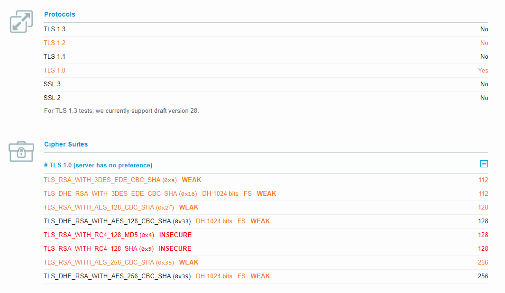This screenshot has width=505, height=293.
Task: Select the TLS 1.3 protocol row label
Action: point(55,29)
